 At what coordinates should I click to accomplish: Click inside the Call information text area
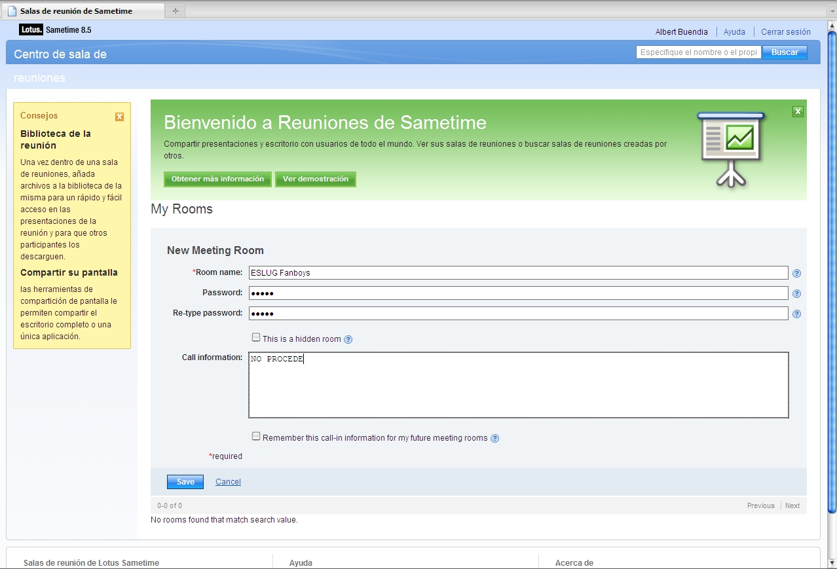(x=518, y=385)
